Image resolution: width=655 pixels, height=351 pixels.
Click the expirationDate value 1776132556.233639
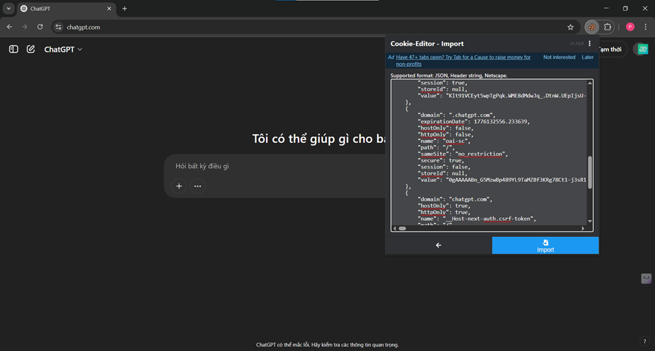[x=500, y=122]
